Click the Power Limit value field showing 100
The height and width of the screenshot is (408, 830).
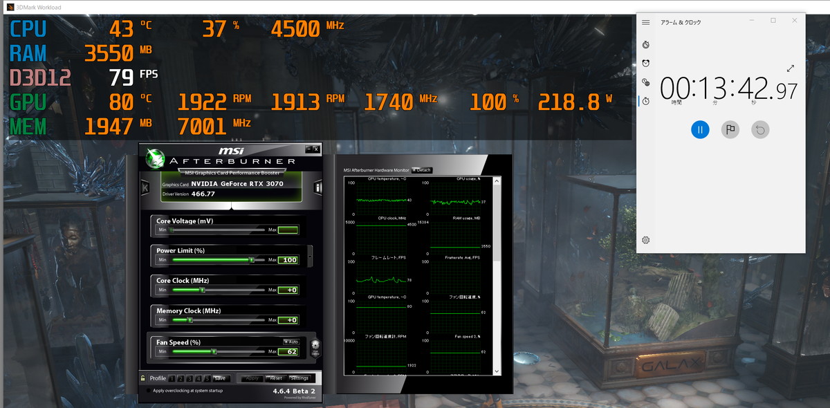pos(288,260)
